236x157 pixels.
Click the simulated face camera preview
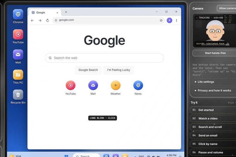[x=215, y=31]
